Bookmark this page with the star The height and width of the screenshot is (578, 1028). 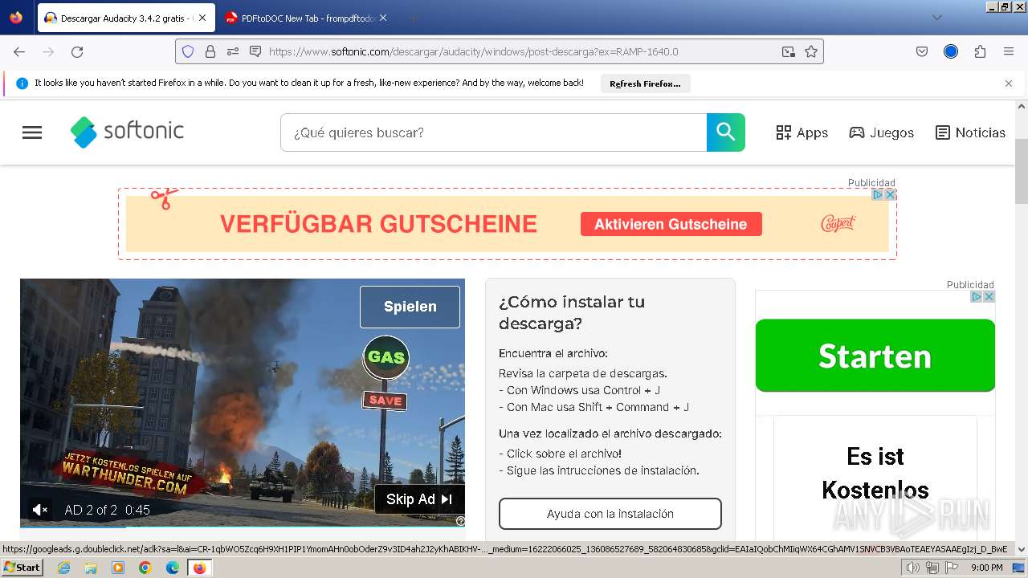[x=811, y=51]
